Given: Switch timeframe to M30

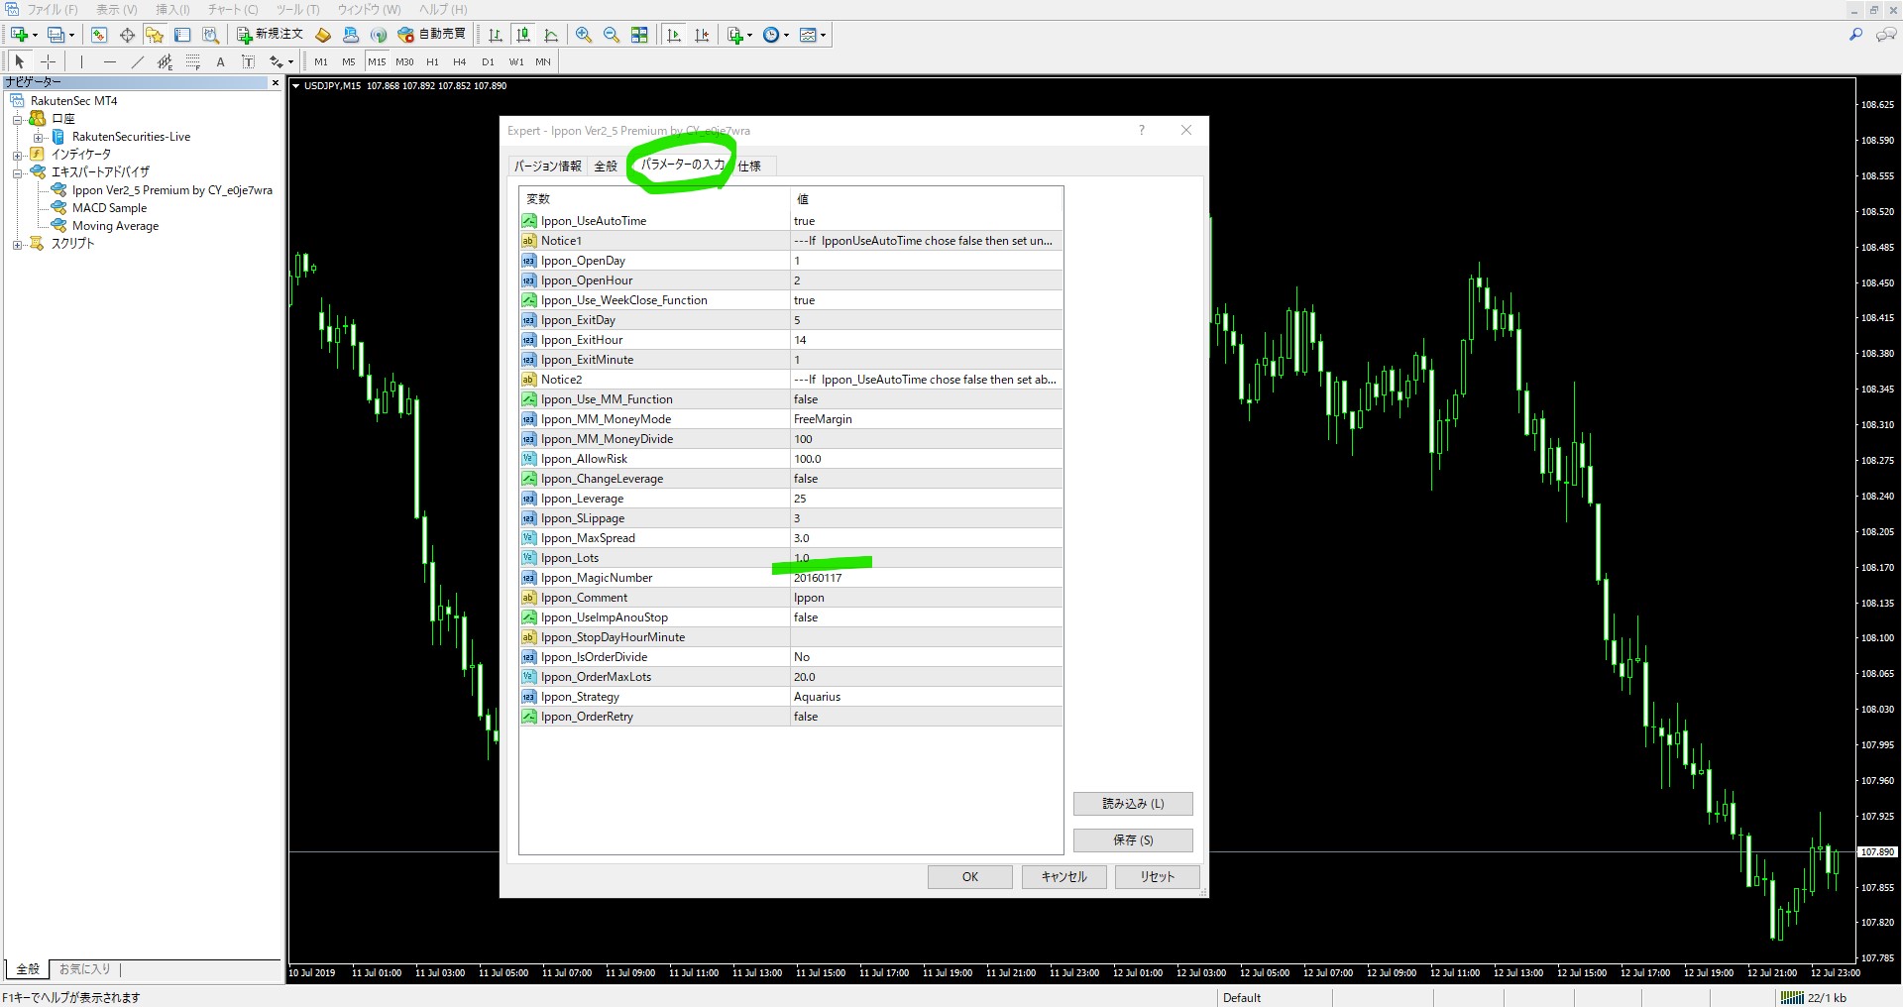Looking at the screenshot, I should (404, 61).
